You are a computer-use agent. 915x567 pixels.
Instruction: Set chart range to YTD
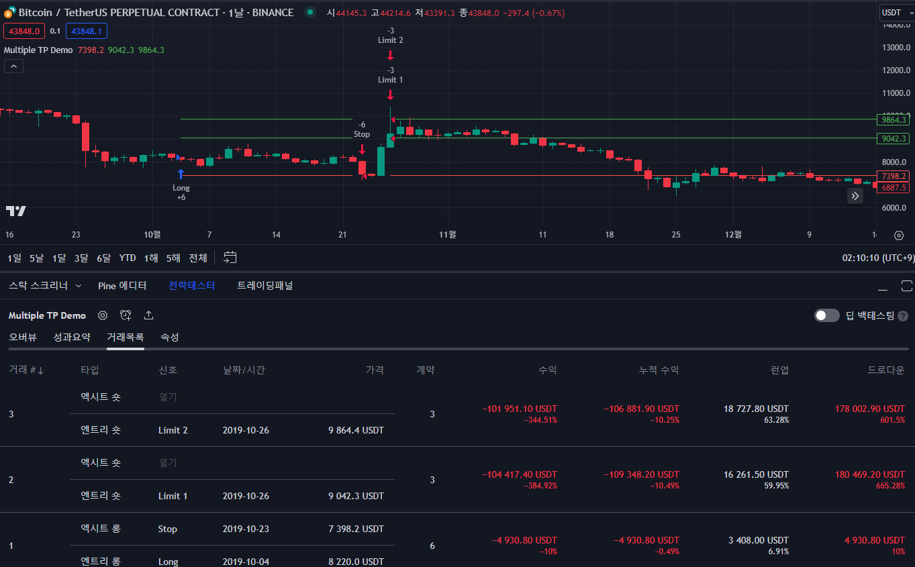click(x=128, y=258)
